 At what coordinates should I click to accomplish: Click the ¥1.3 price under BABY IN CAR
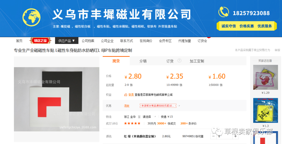(x=266, y=126)
